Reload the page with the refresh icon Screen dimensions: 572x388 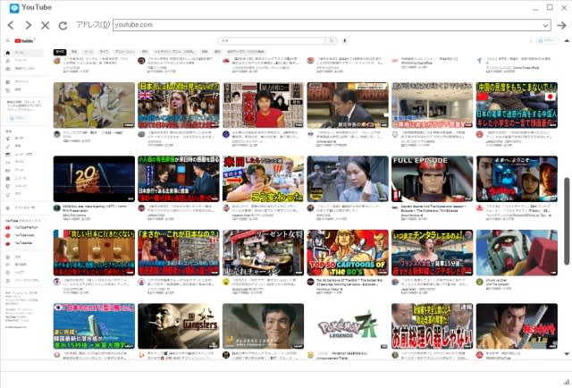(x=63, y=25)
